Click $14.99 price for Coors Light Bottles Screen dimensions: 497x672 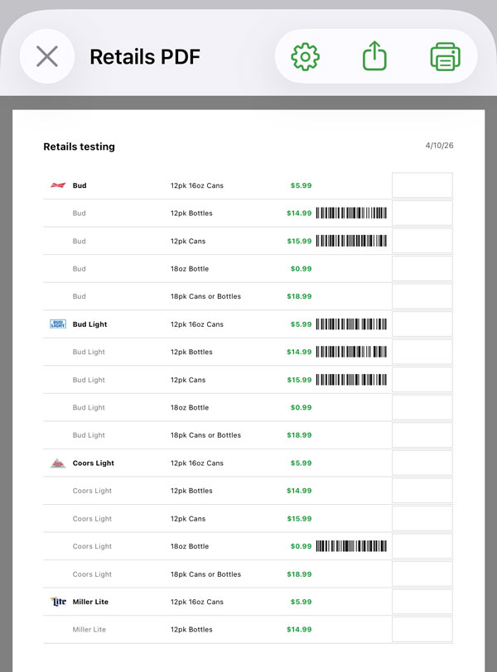[299, 491]
